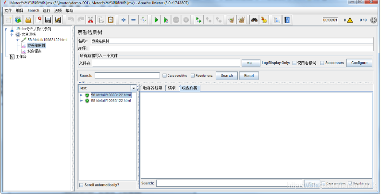Open the 编辑 menu
The height and width of the screenshot is (194, 381).
(x=19, y=11)
